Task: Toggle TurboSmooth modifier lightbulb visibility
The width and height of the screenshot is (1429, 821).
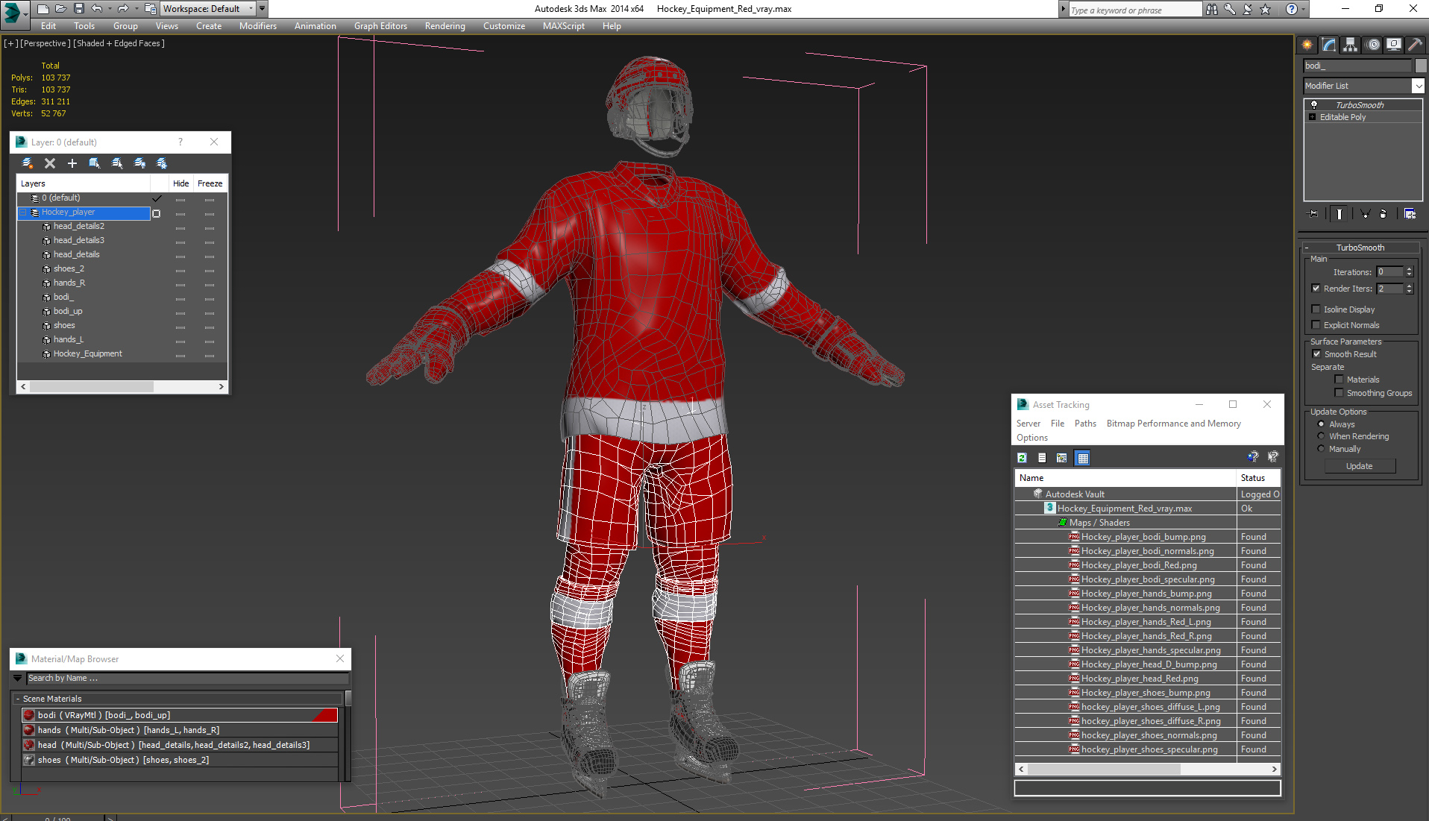Action: click(x=1313, y=105)
